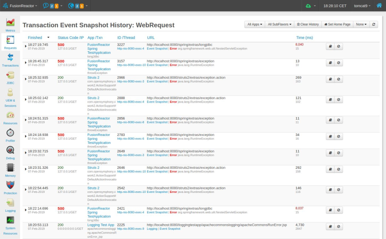Click the Clear History button
Viewport: 386px width, 239px height.
pyautogui.click(x=308, y=24)
